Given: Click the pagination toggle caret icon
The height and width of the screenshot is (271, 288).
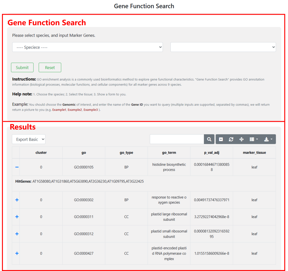Looking at the screenshot, I should [221, 139].
